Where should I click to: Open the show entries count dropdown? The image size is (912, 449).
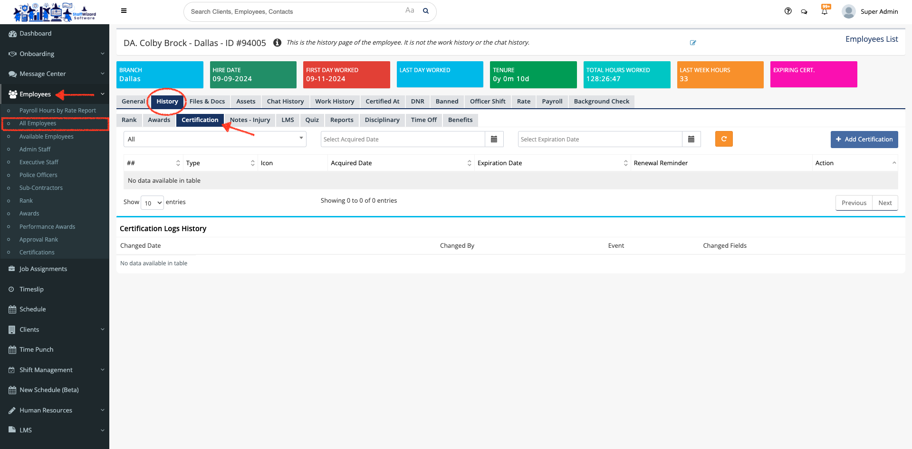[x=152, y=203]
